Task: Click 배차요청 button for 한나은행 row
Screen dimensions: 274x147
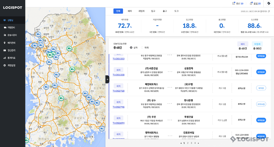Action: [x=261, y=104]
